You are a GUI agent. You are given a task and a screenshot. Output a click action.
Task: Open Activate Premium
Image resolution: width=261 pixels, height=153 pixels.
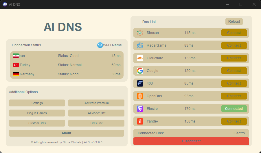point(96,103)
